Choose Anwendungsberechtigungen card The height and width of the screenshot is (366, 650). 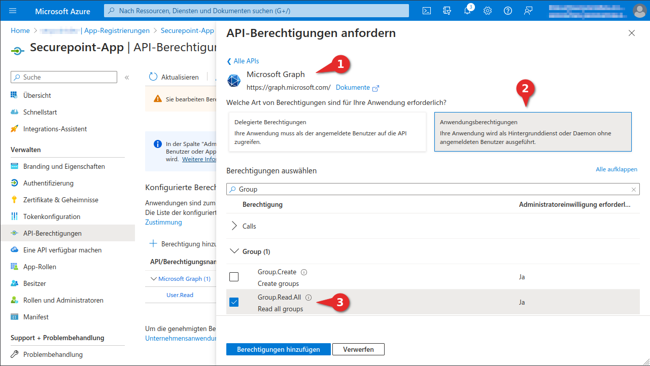[533, 132]
